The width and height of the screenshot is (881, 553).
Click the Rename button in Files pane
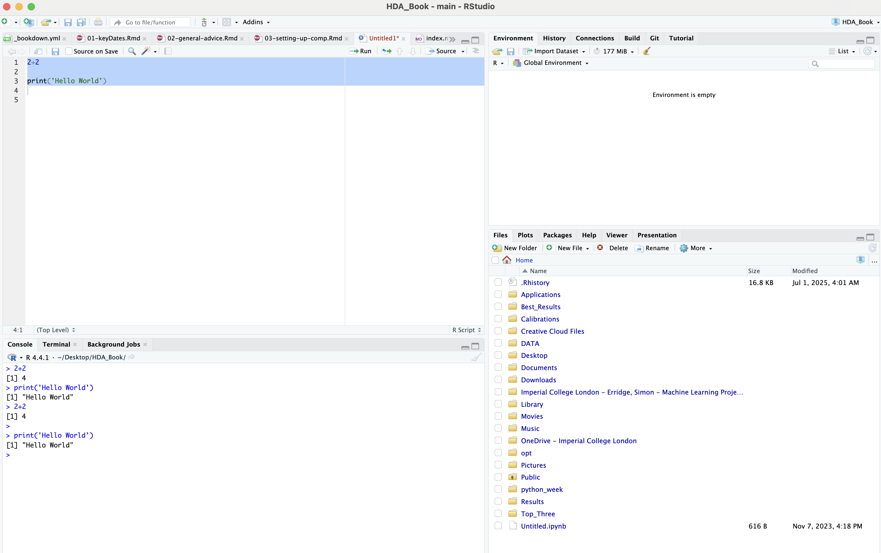(652, 248)
